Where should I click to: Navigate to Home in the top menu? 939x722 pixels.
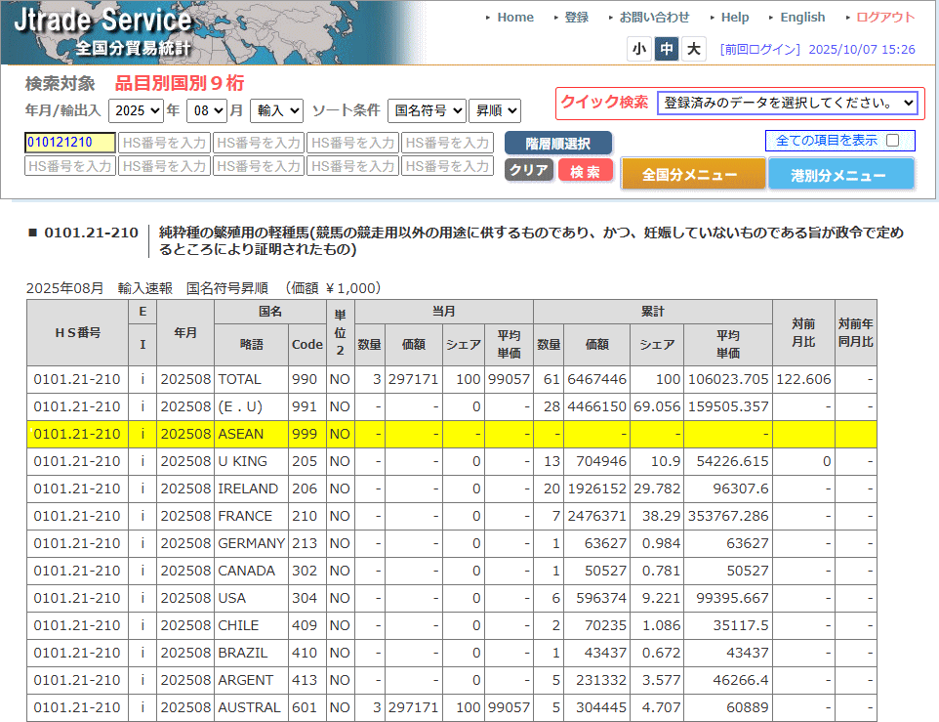click(x=514, y=17)
